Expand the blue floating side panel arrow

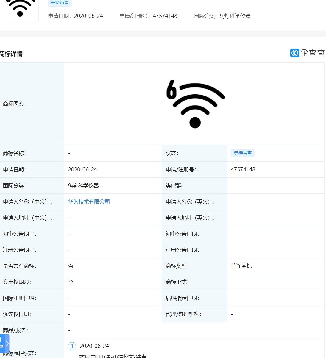click(7, 344)
